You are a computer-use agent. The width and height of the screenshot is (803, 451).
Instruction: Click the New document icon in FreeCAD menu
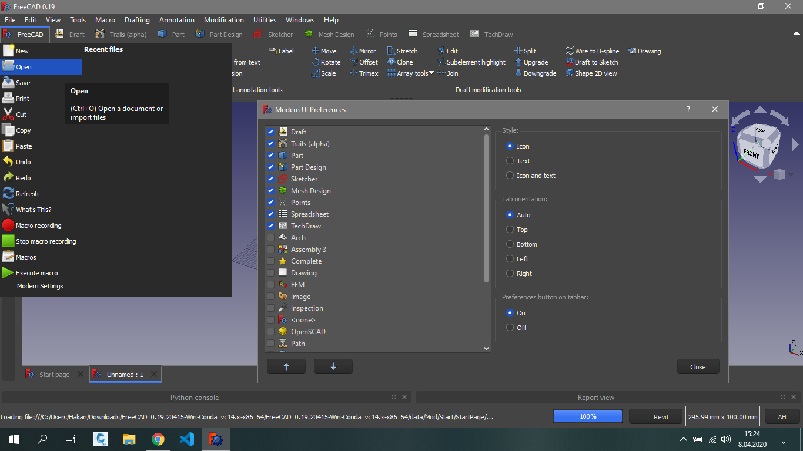pos(8,51)
